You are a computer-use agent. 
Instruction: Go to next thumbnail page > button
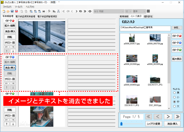pyautogui.click(x=168, y=117)
